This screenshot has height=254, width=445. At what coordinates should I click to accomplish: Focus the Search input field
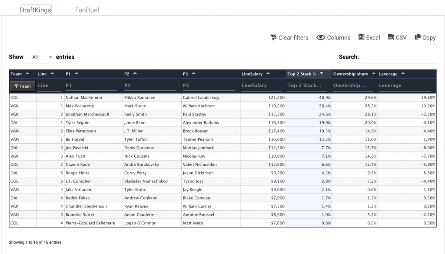click(x=399, y=57)
